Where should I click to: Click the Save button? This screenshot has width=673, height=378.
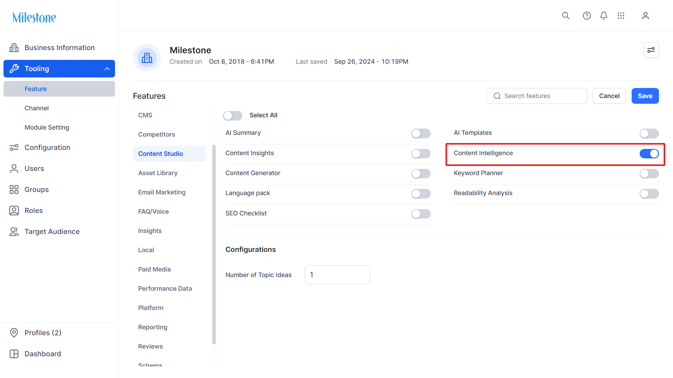(x=645, y=96)
